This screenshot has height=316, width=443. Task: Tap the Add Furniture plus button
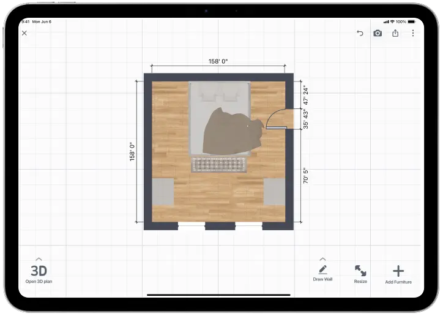click(398, 274)
